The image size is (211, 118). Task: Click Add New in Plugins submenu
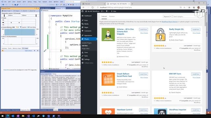(x=85, y=46)
